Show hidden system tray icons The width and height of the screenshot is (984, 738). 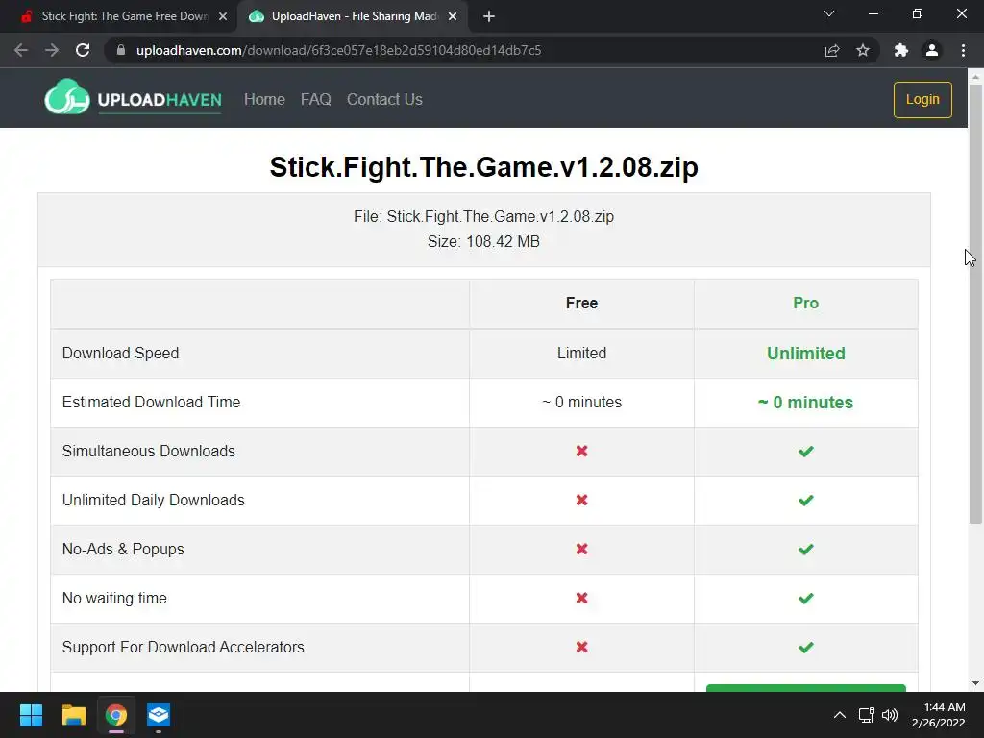tap(840, 715)
